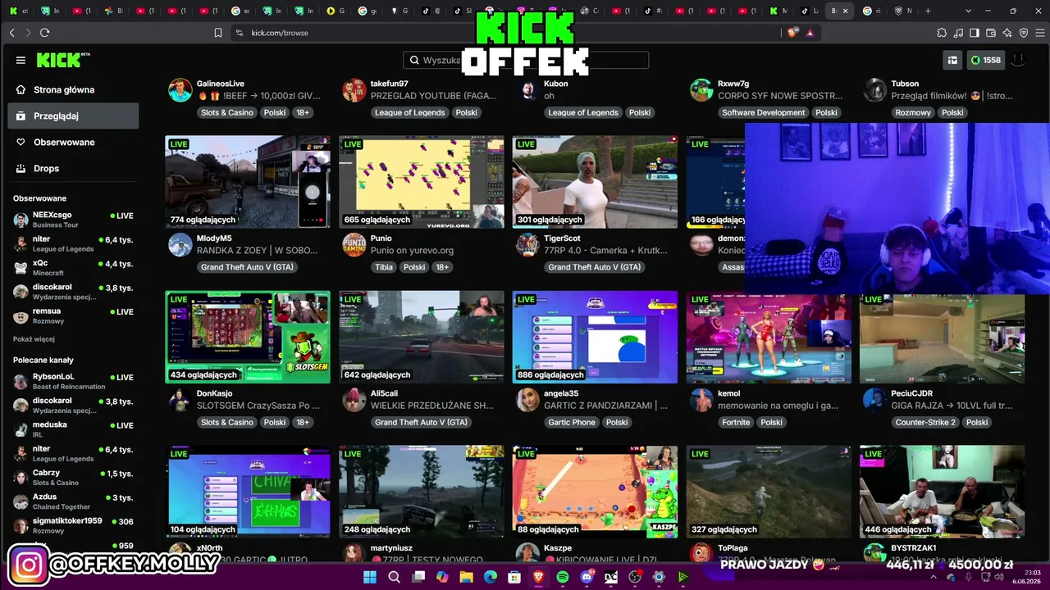Select Tibia tag under Punio
1050x590 pixels.
(x=384, y=267)
